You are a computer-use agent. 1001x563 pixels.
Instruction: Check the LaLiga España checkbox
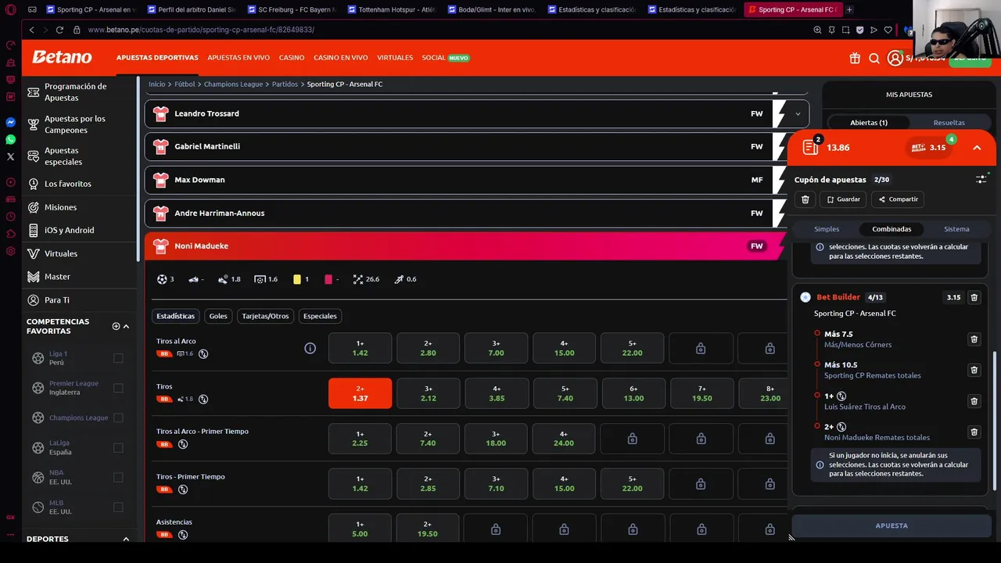point(118,447)
